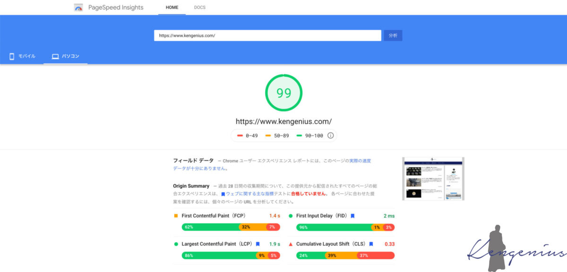Screen dimensions: 567x272
Task: Click the bookmark icon beside Cumulative Layout Shift
Action: (371, 244)
